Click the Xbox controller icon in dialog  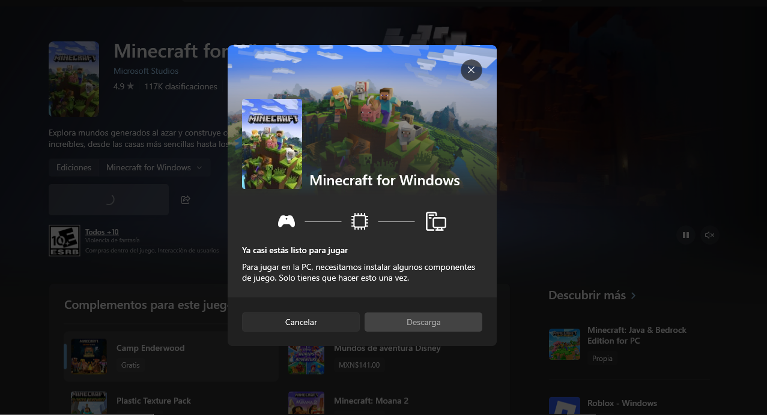click(x=286, y=221)
